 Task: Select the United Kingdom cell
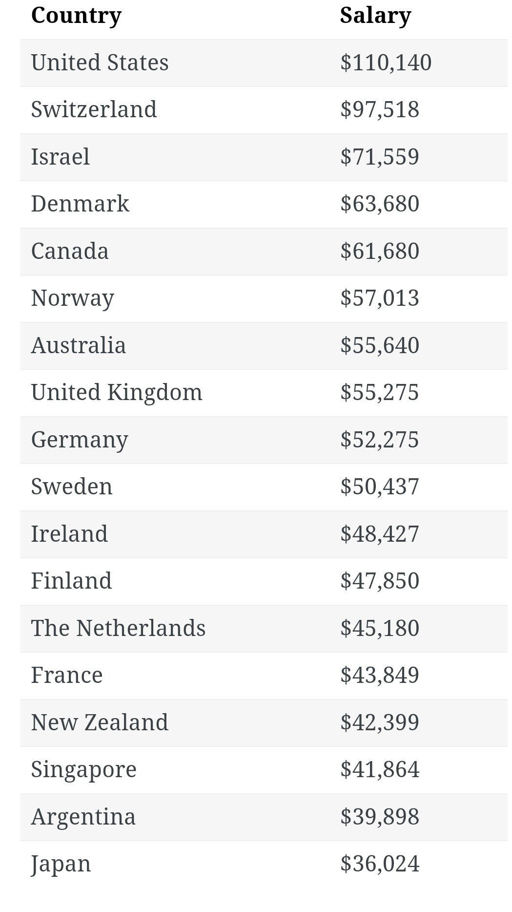[x=116, y=392]
